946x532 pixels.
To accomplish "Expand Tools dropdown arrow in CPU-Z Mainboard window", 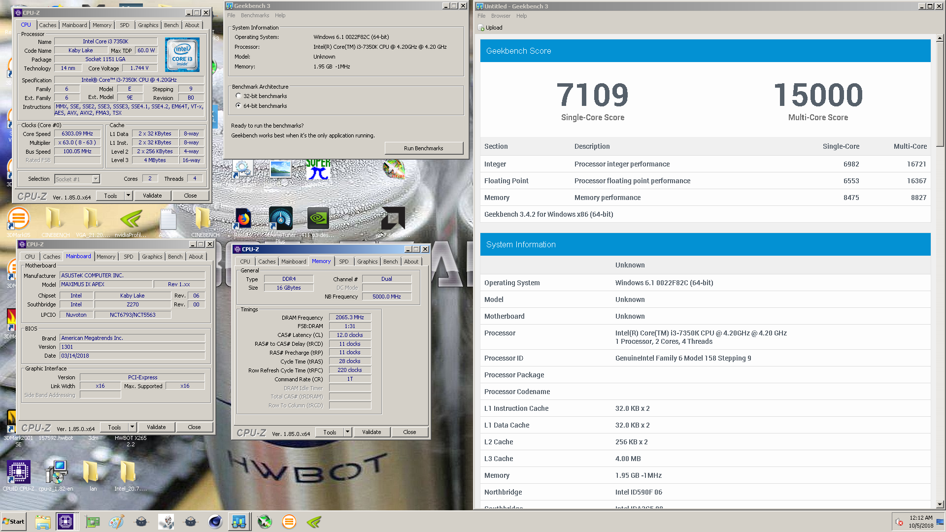I will [132, 427].
